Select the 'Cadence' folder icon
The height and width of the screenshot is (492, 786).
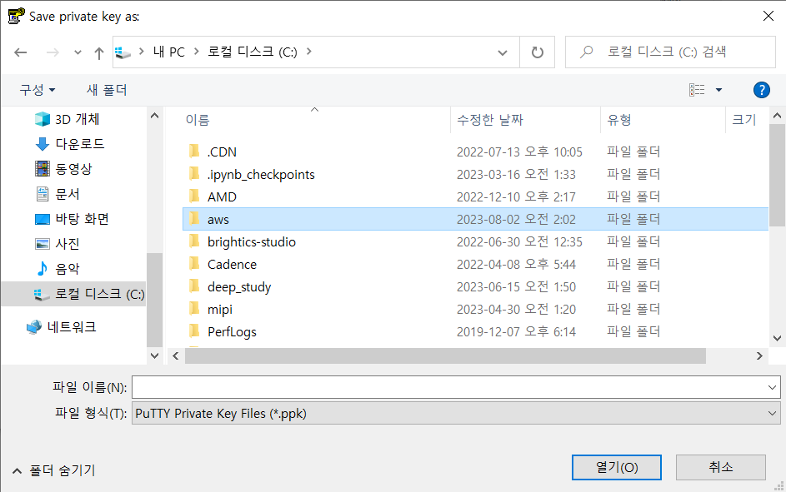point(194,264)
